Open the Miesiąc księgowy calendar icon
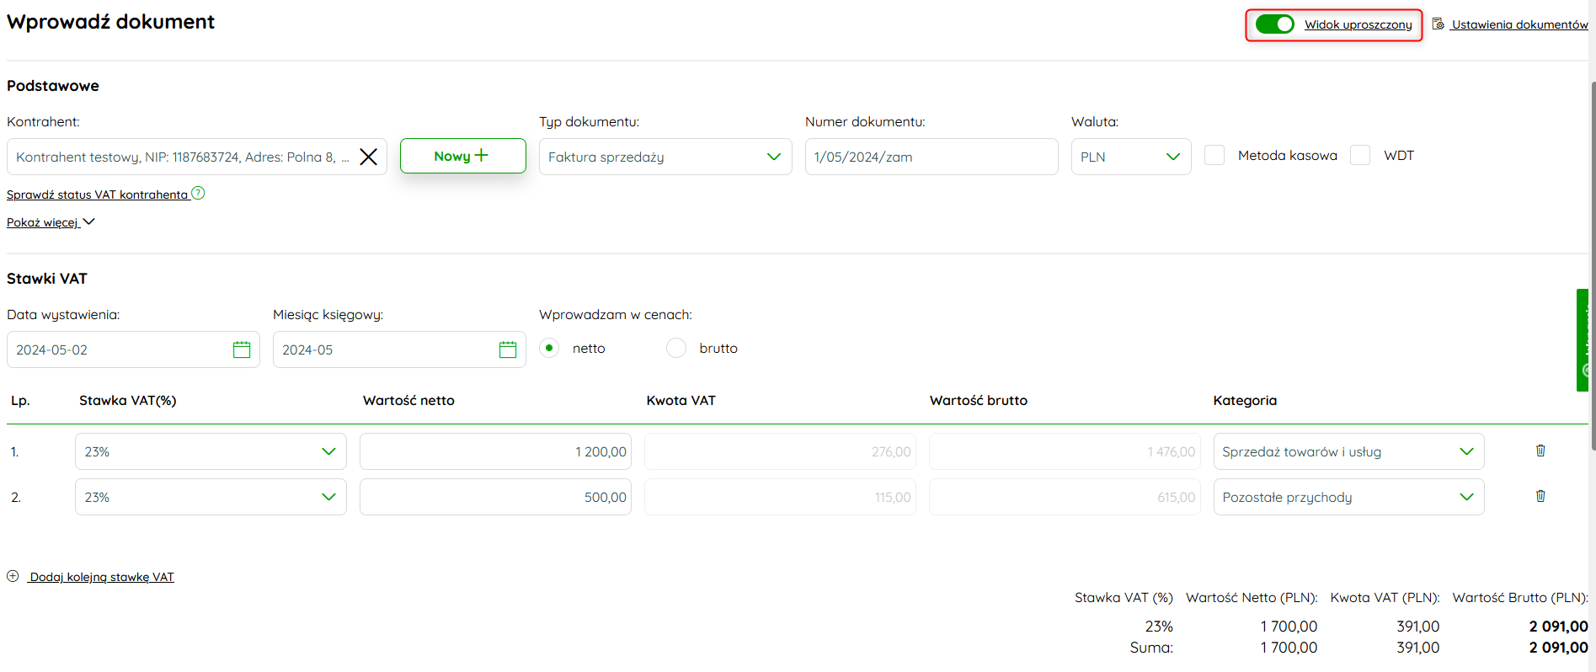This screenshot has width=1596, height=672. pos(508,349)
